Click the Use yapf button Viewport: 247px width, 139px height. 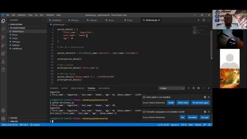click(205, 117)
